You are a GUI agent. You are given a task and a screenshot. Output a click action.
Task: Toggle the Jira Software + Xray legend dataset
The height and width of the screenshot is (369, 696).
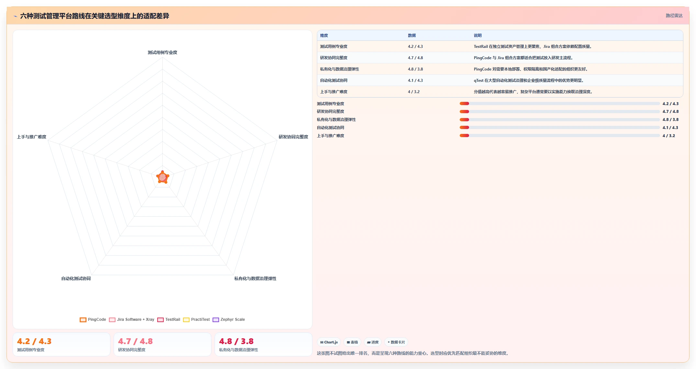[x=132, y=320]
